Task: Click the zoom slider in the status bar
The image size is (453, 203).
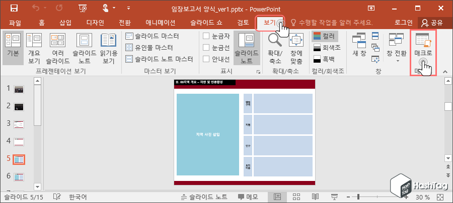Action: [x=376, y=197]
